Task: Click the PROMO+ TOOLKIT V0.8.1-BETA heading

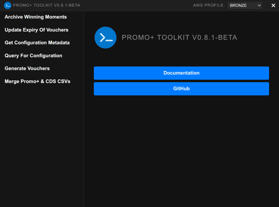Action: pyautogui.click(x=179, y=37)
